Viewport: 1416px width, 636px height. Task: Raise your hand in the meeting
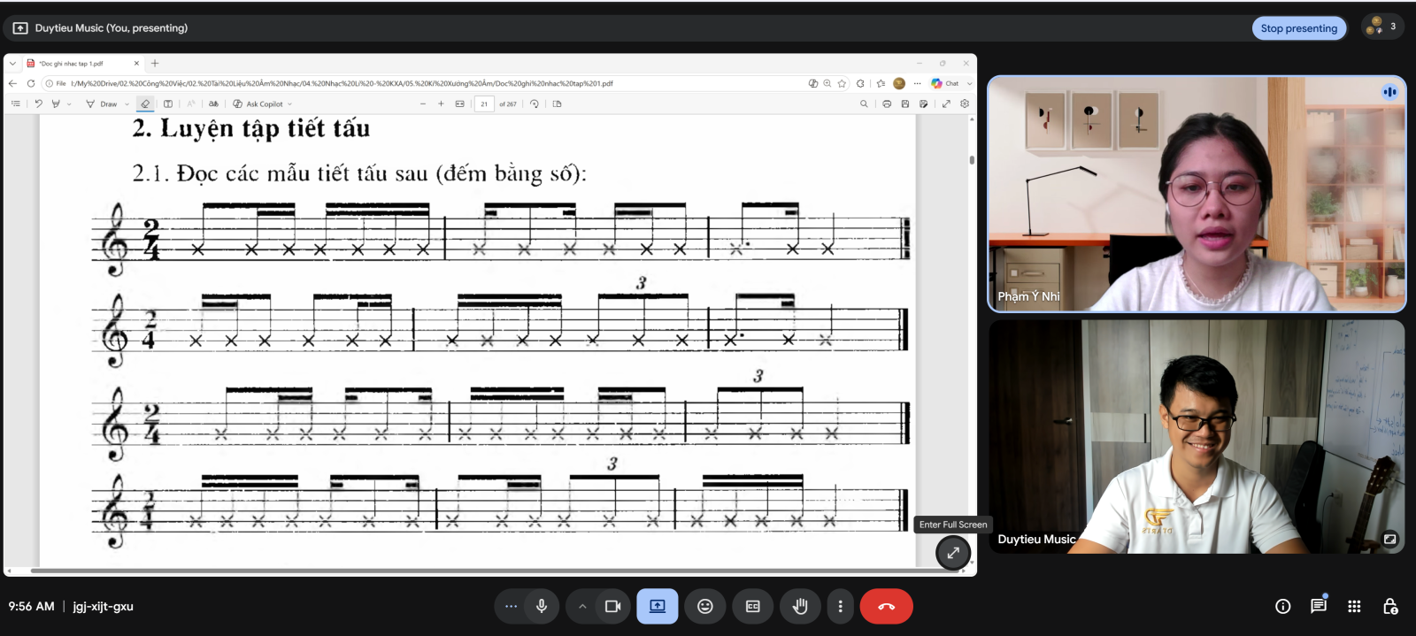click(800, 606)
